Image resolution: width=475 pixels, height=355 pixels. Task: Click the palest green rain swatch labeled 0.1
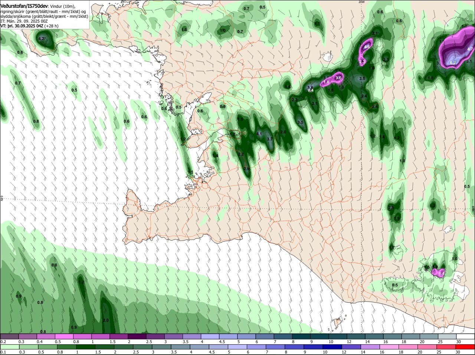(x=9, y=347)
